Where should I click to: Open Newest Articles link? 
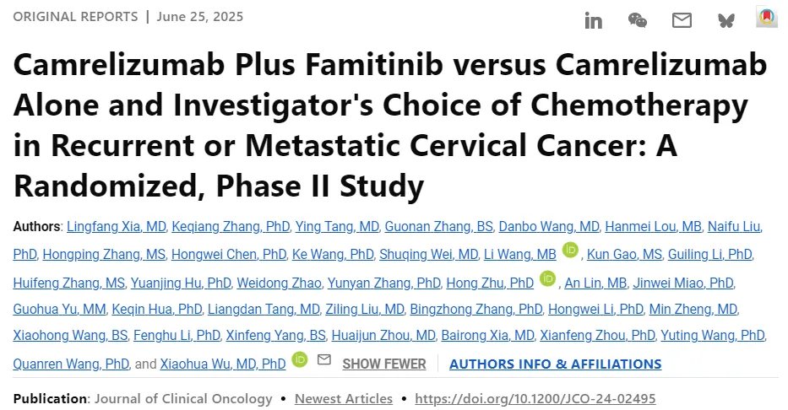coord(343,398)
